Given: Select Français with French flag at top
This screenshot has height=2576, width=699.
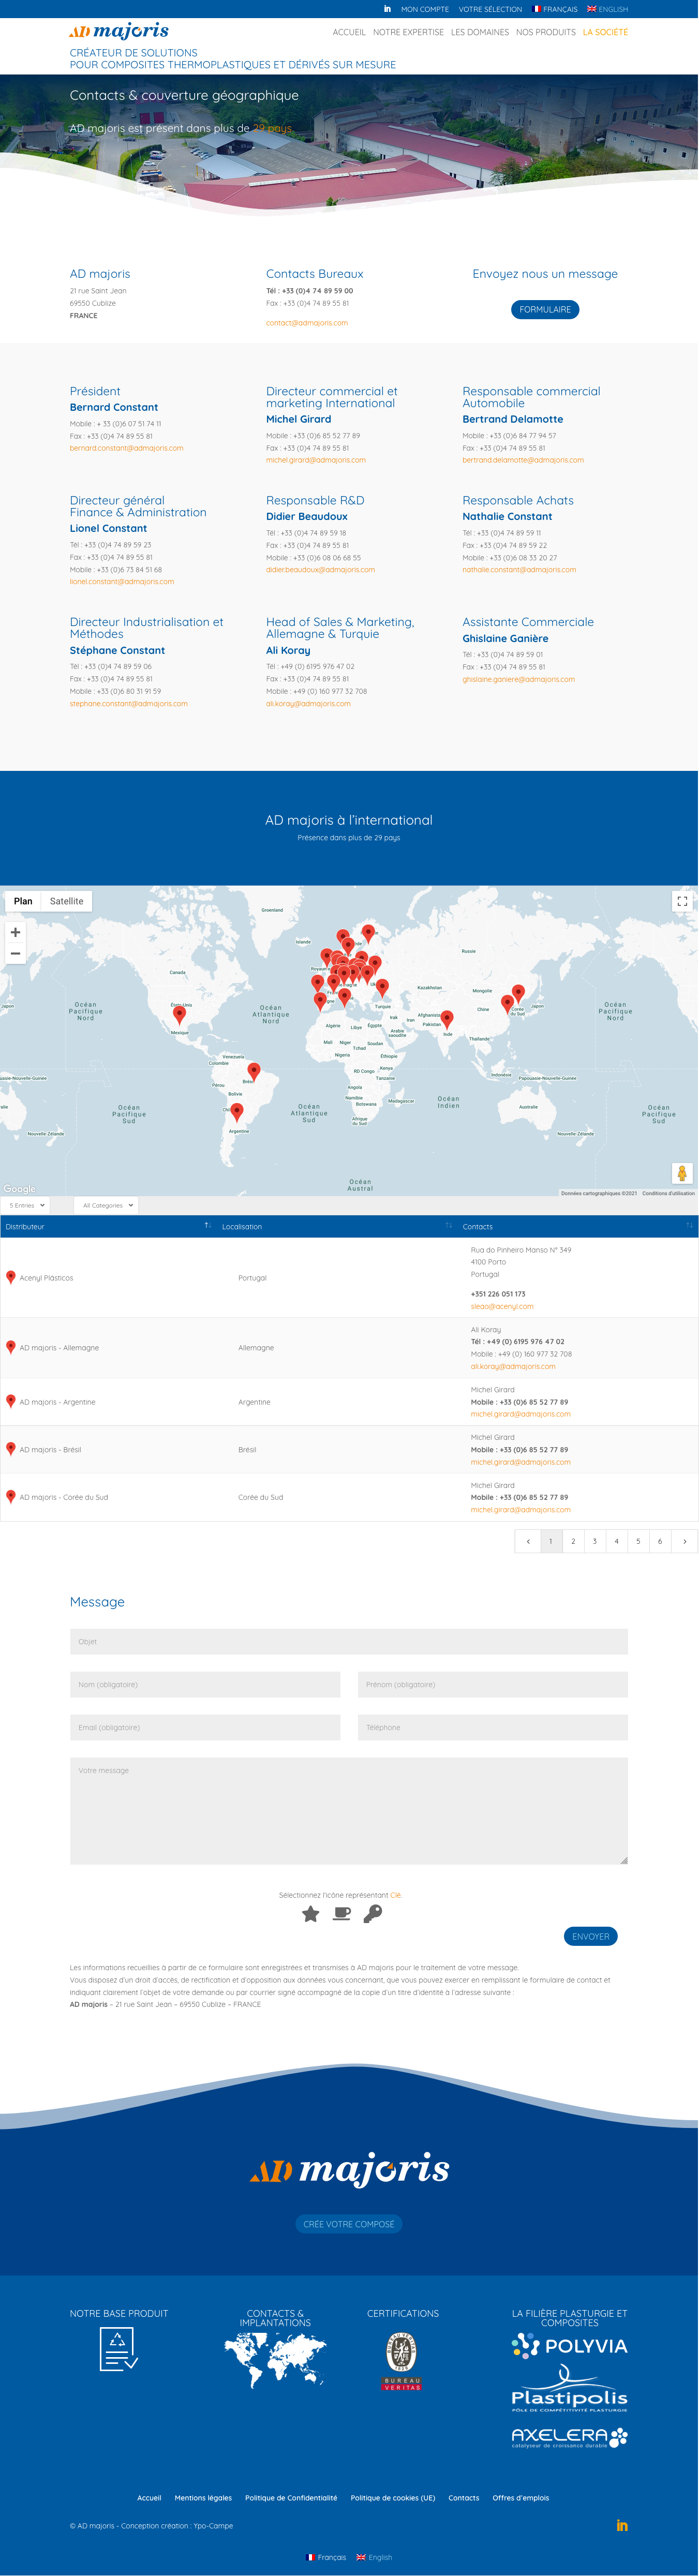Looking at the screenshot, I should pos(555,9).
